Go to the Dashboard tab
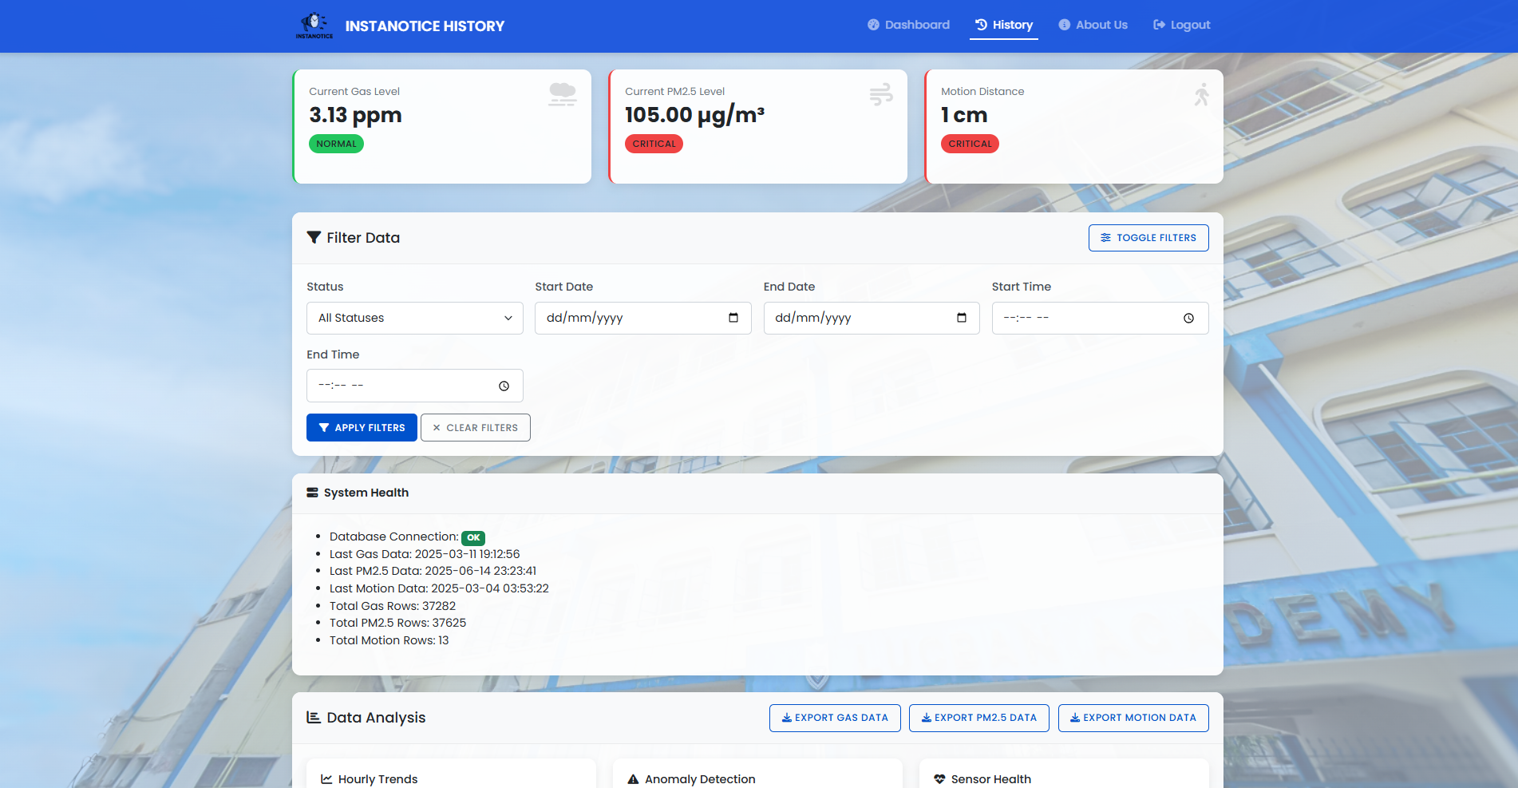The height and width of the screenshot is (788, 1518). (908, 25)
